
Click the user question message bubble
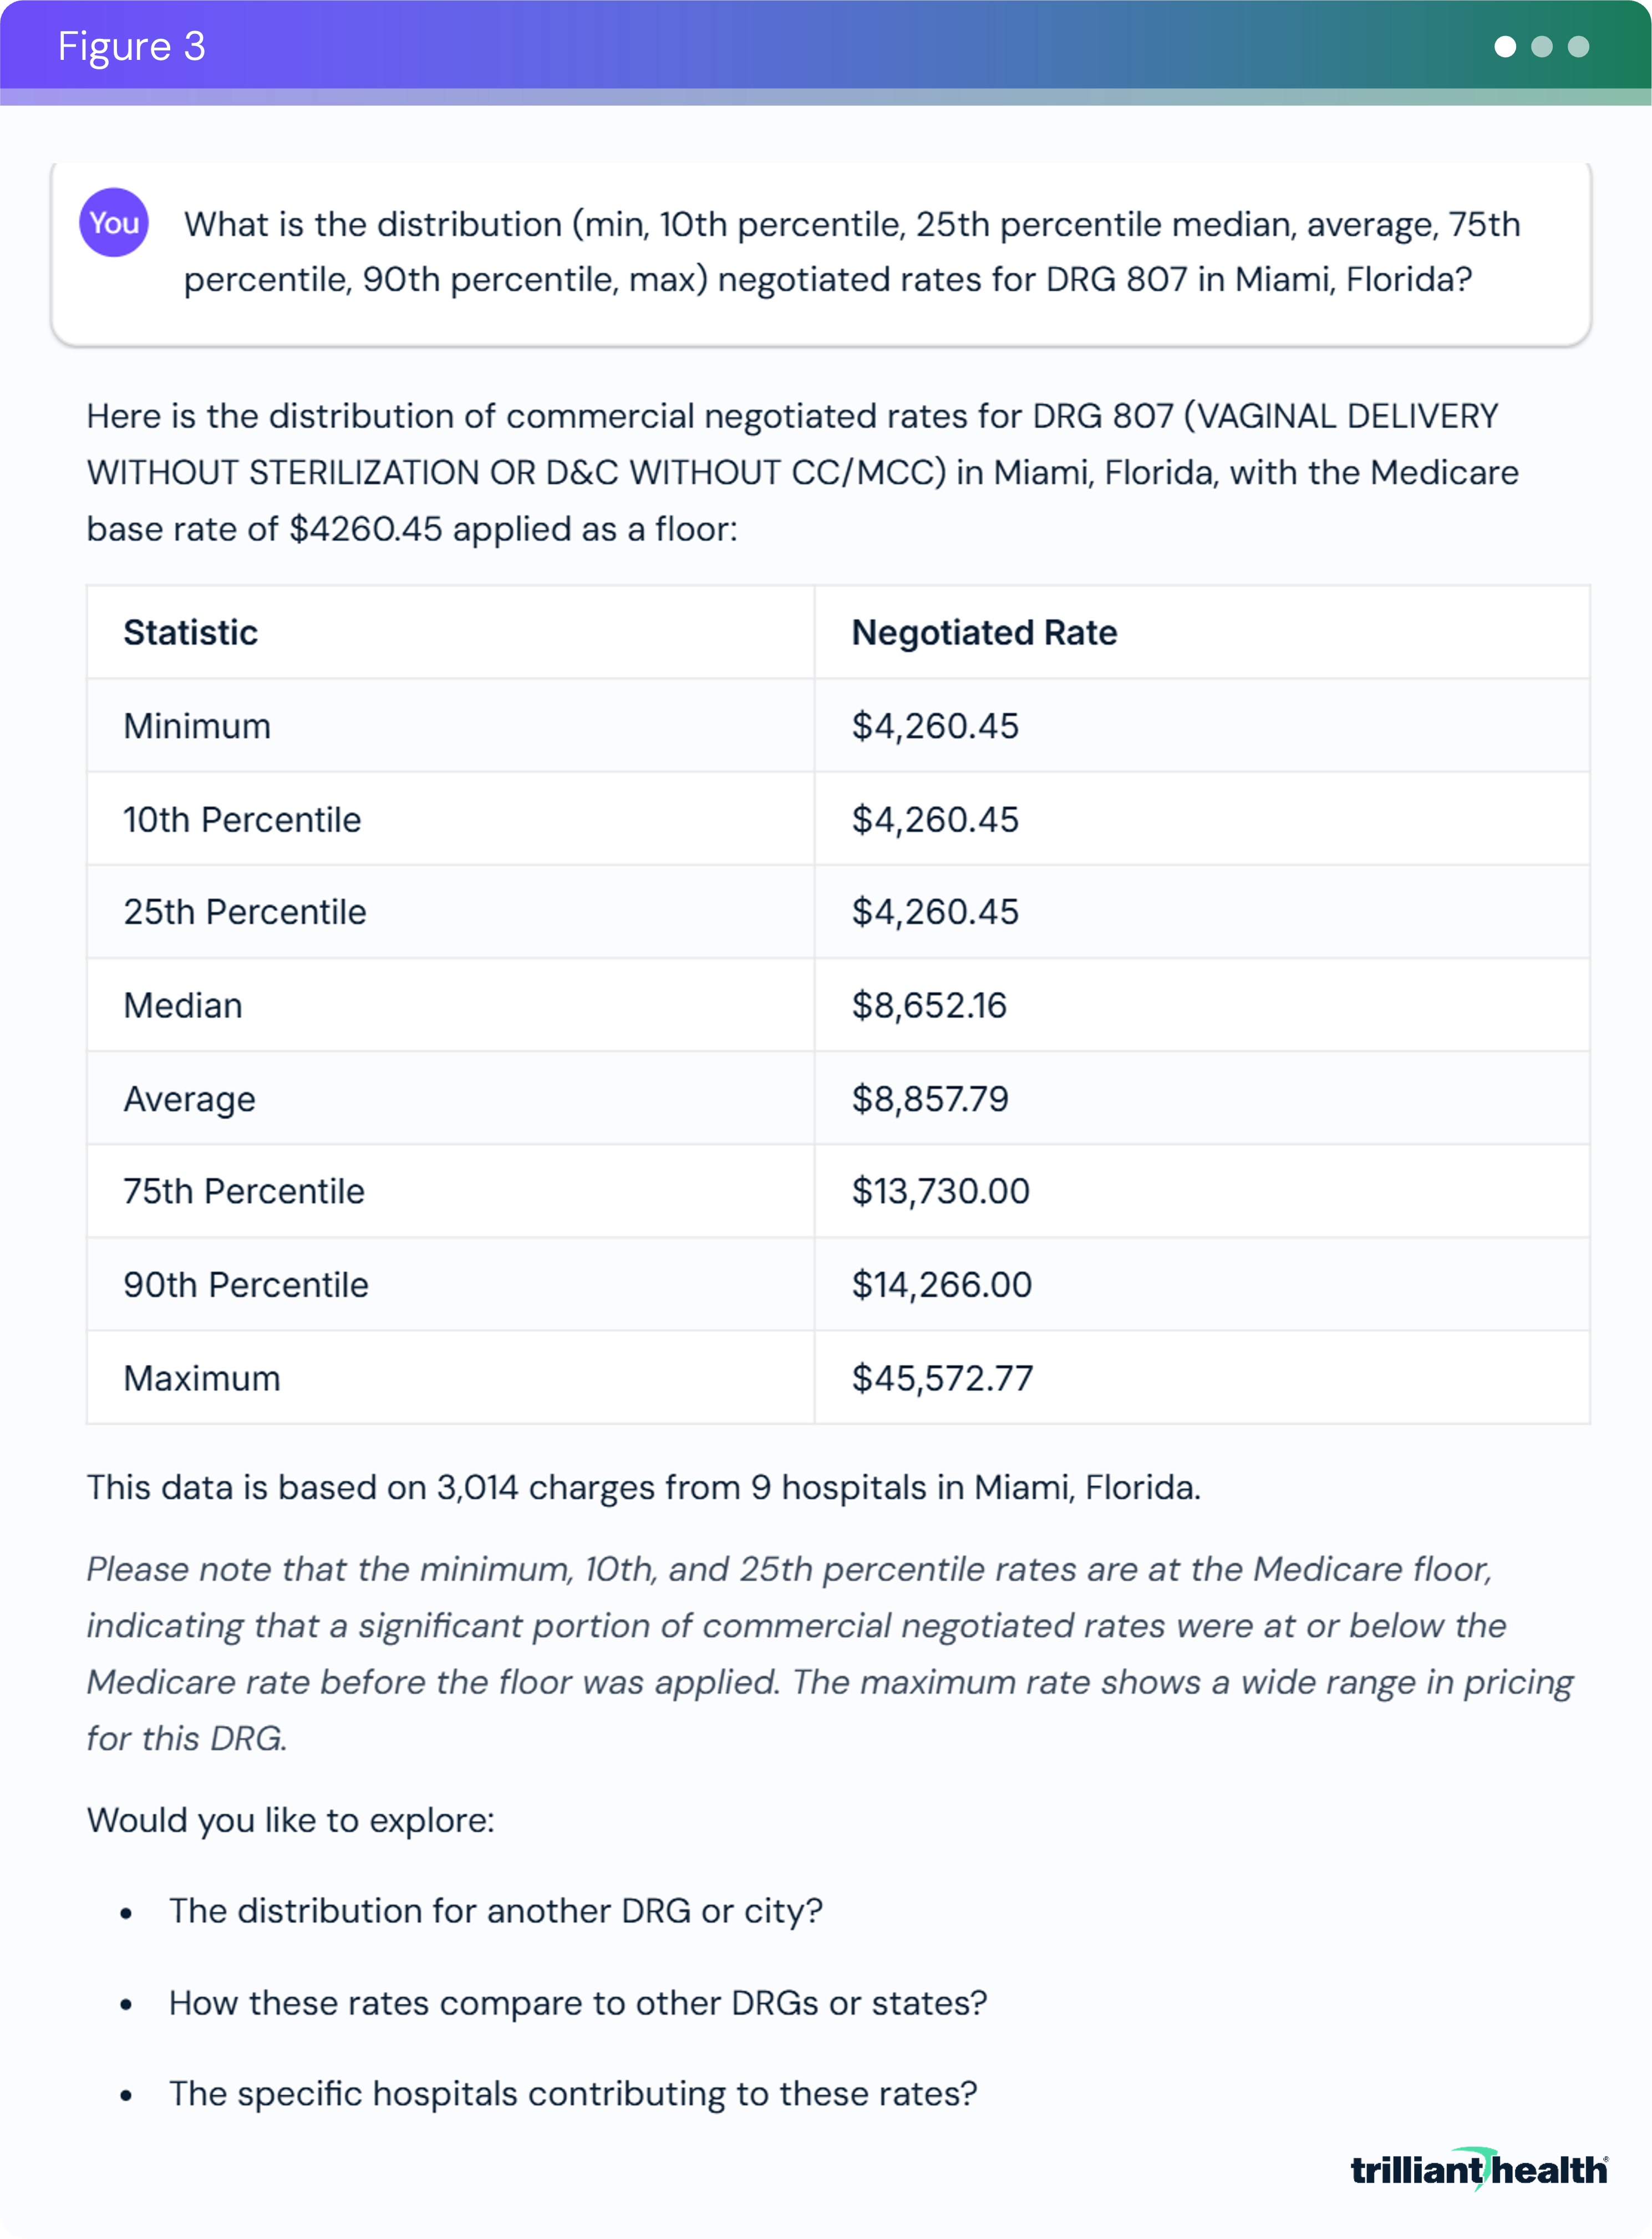click(820, 252)
